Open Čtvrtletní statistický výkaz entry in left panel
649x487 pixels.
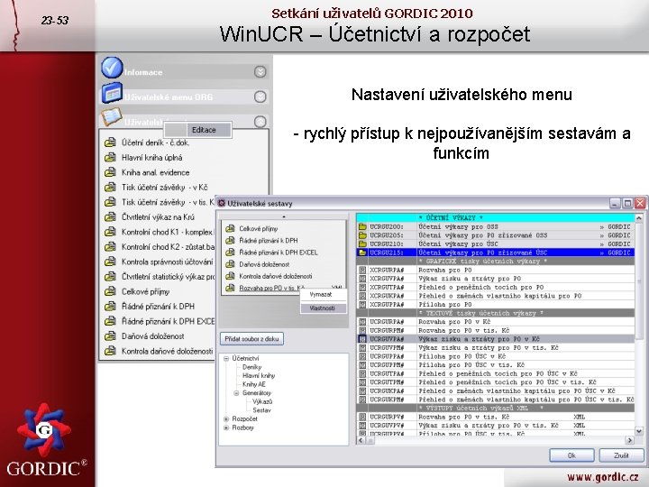(x=168, y=277)
